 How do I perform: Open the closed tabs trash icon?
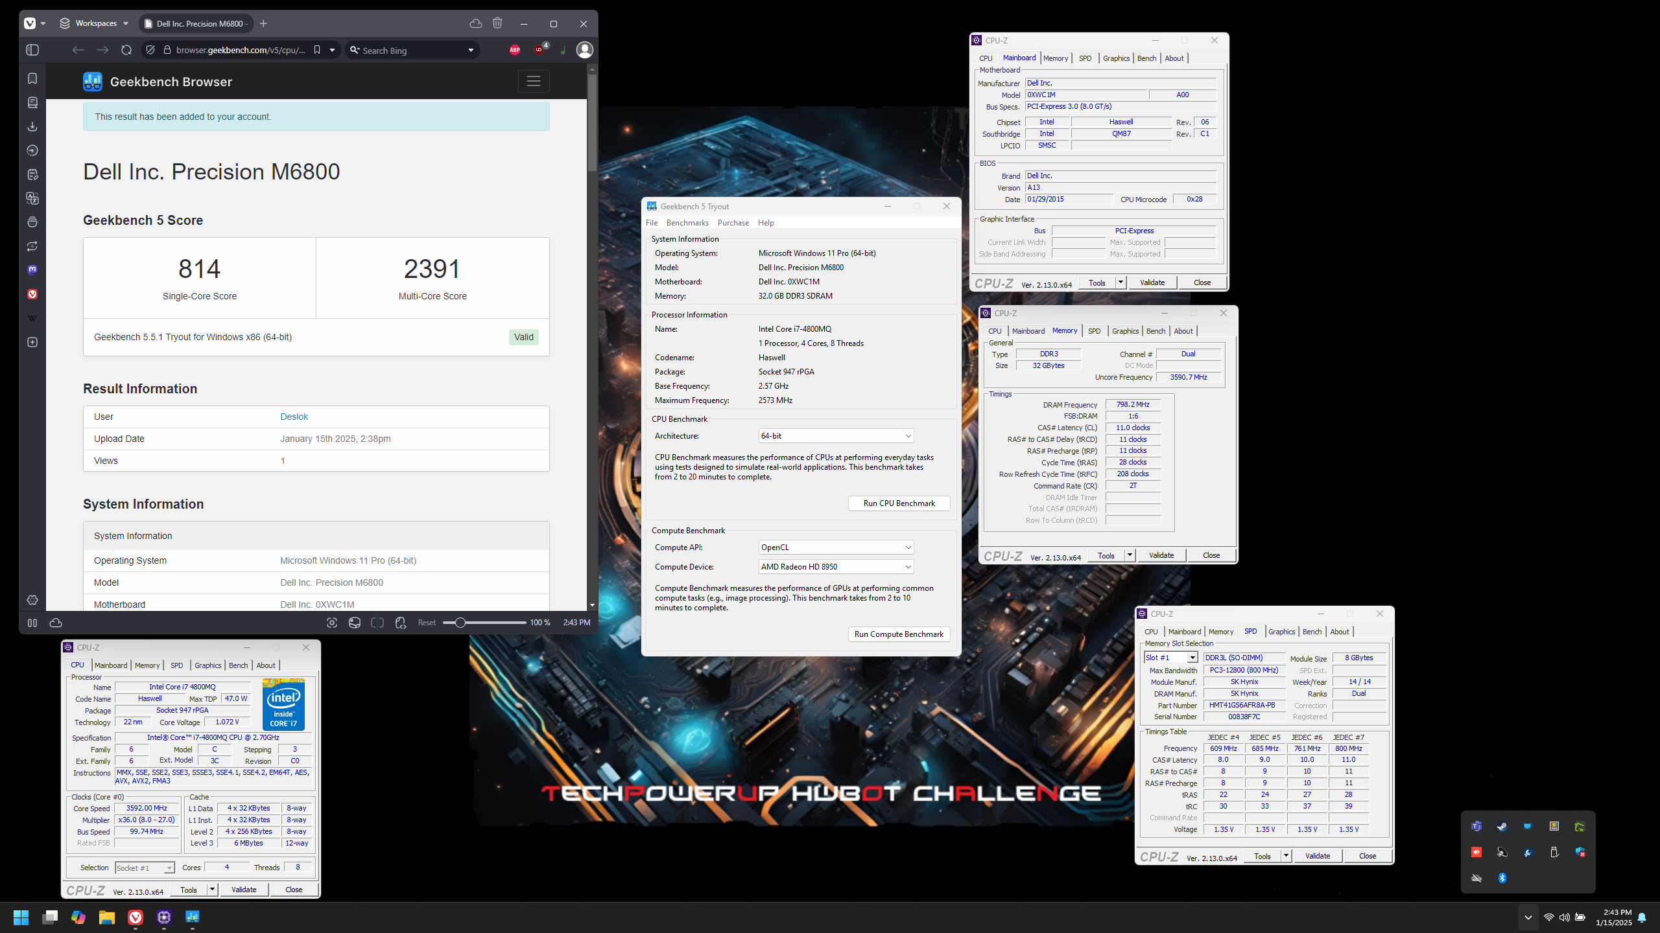[497, 23]
